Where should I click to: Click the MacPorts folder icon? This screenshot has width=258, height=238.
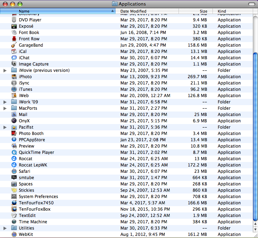coord(14,108)
